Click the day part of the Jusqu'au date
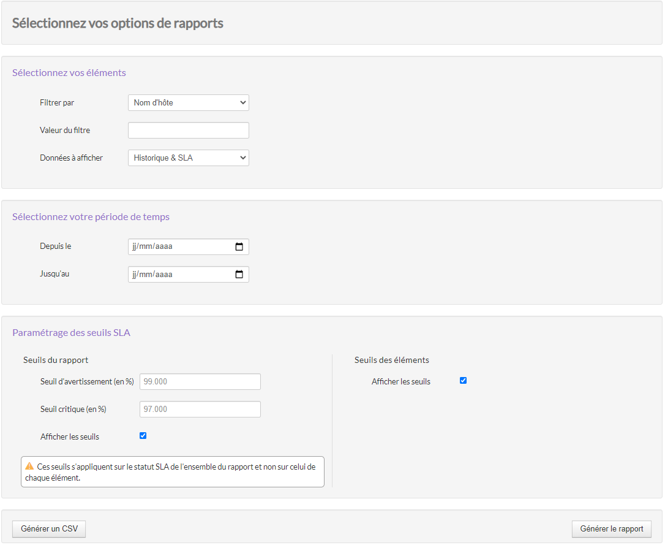This screenshot has height=545, width=665. (135, 275)
